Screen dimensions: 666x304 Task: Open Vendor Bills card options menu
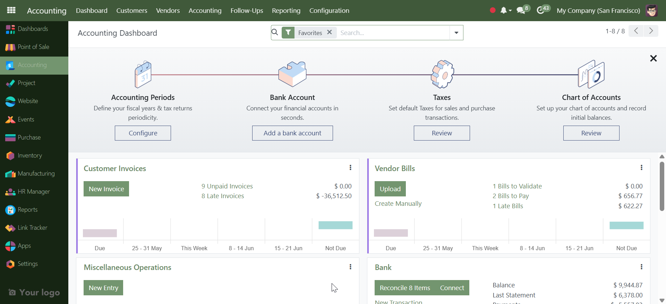click(x=641, y=168)
